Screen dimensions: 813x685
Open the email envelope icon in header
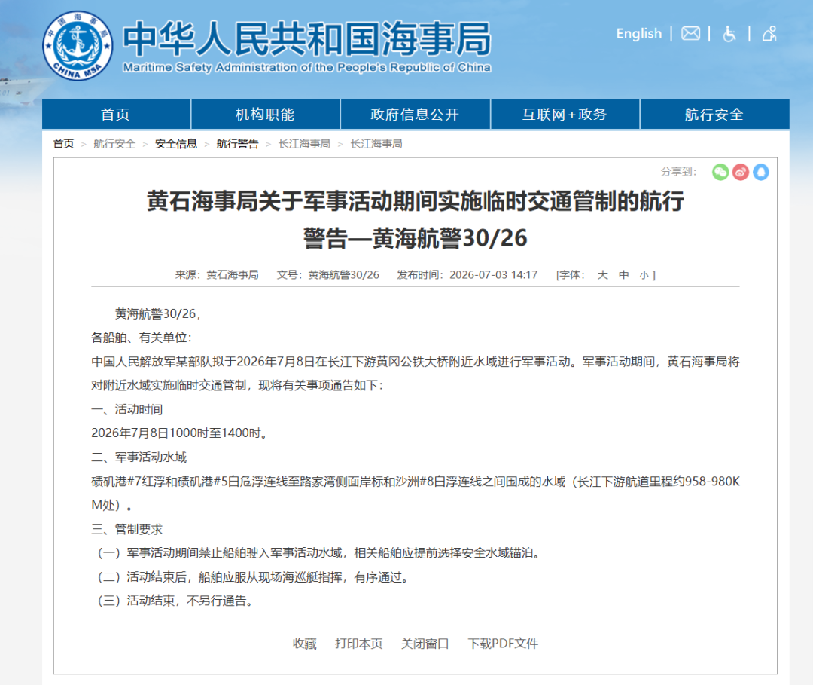pyautogui.click(x=690, y=34)
